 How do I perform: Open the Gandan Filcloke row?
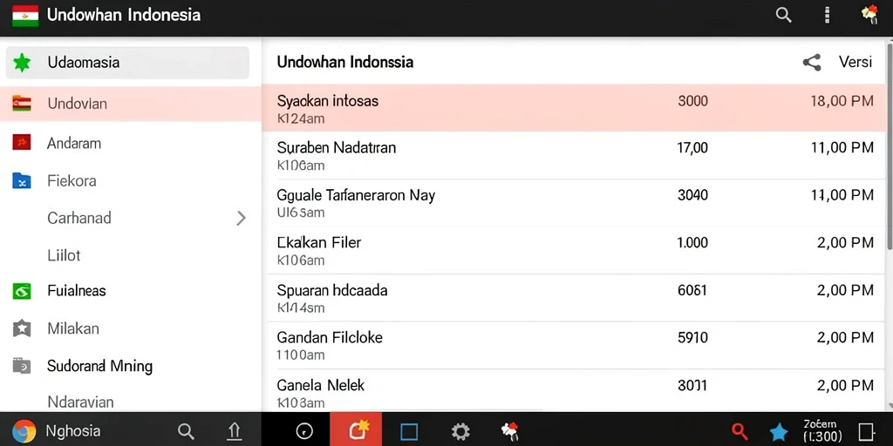574,345
